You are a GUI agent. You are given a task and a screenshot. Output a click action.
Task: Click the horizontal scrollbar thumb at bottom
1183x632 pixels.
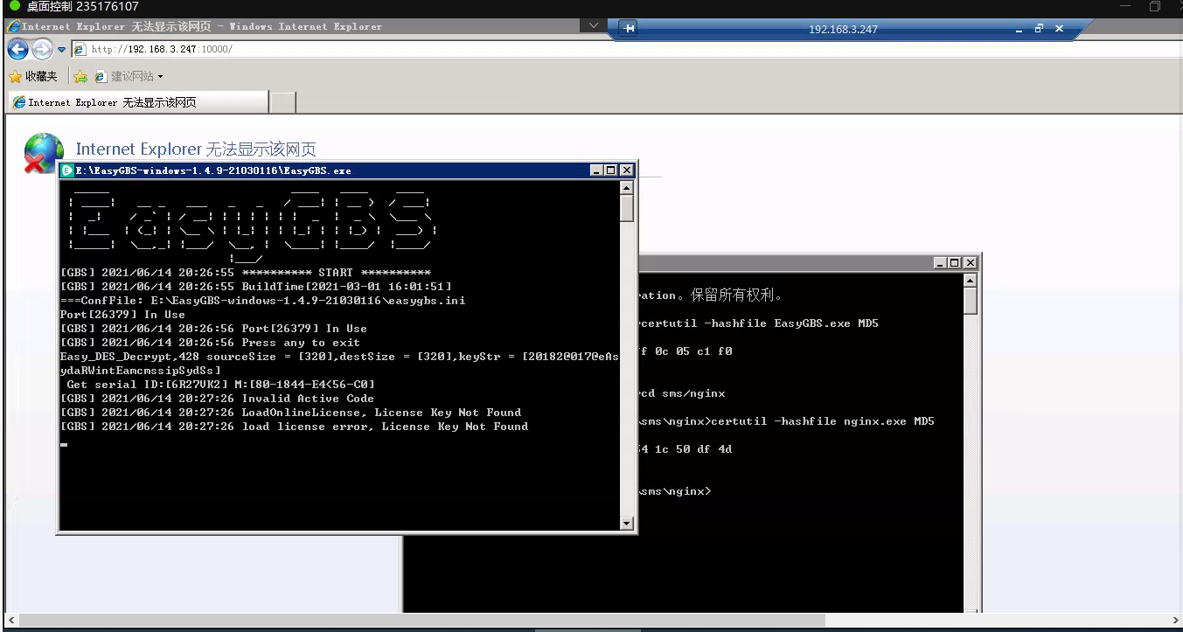(422, 620)
